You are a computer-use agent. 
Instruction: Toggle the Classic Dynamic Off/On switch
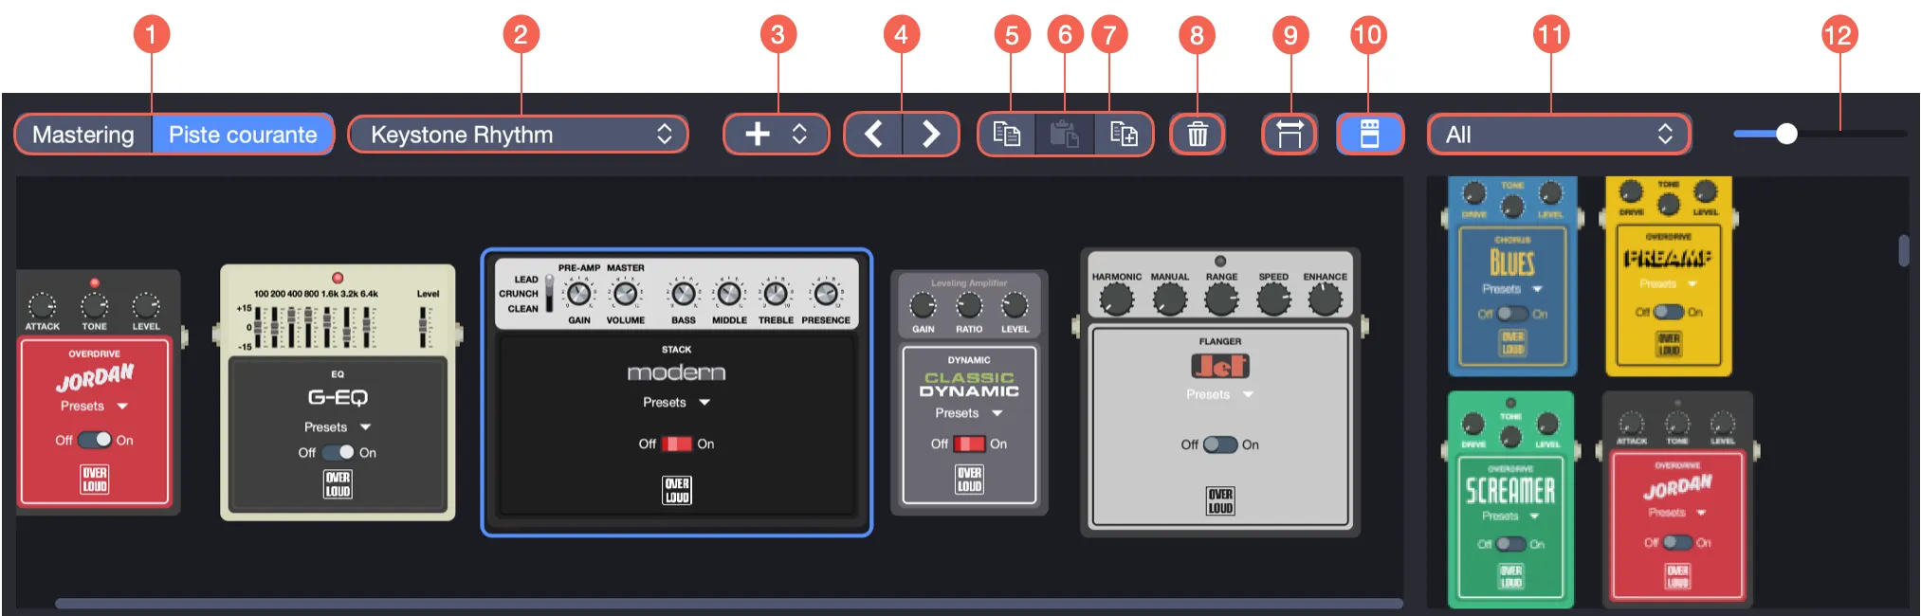969,444
